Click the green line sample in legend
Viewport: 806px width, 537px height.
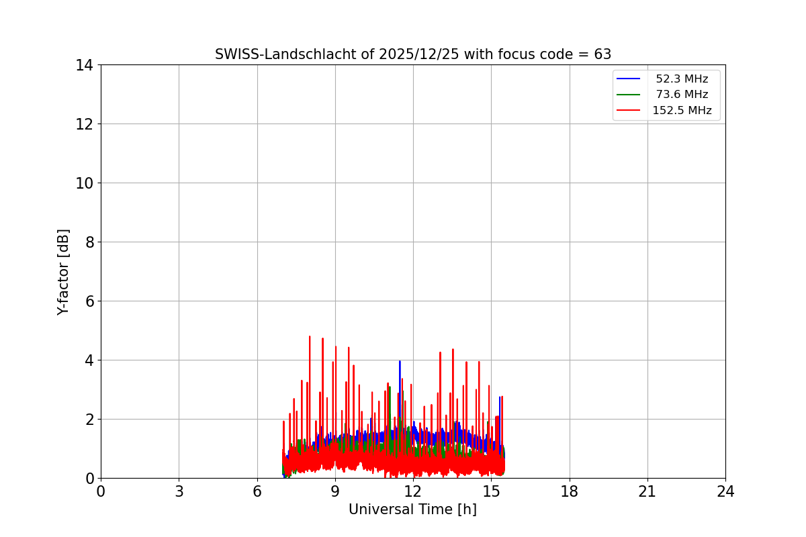point(630,95)
